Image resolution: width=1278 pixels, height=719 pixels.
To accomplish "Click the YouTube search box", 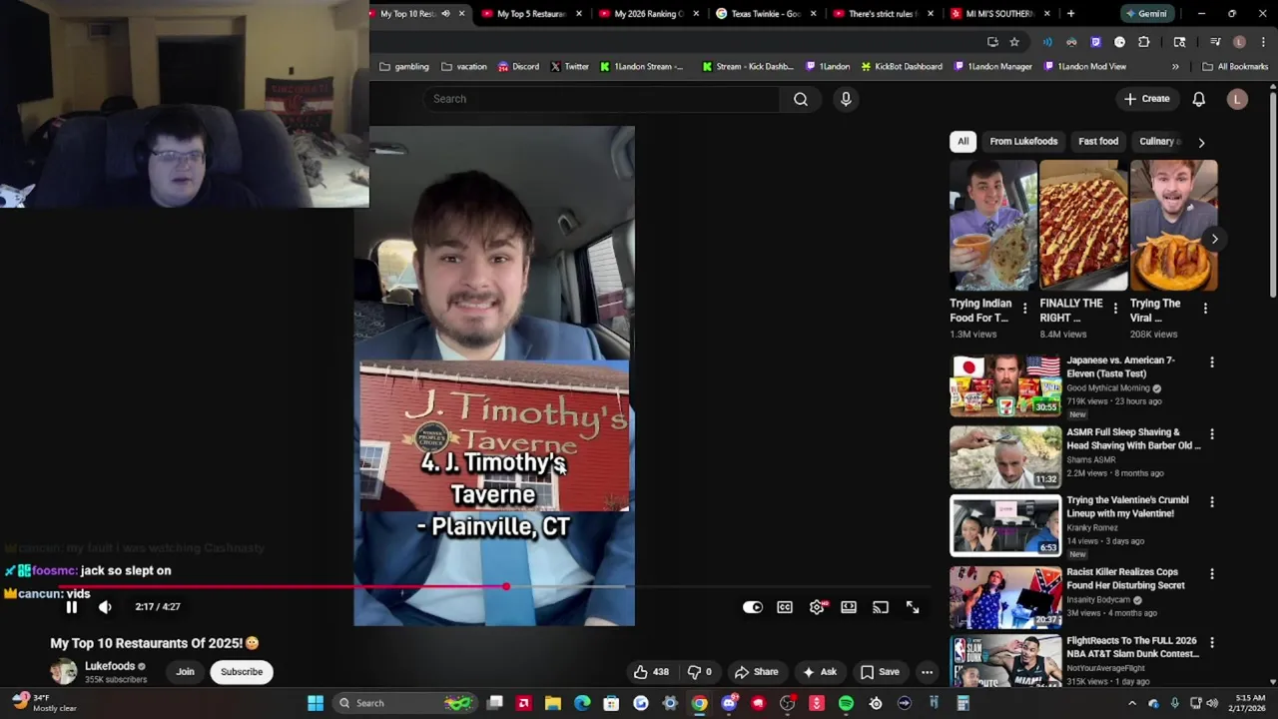I will point(602,99).
